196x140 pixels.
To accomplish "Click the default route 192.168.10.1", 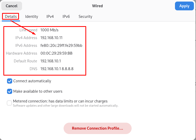I will (x=50, y=61).
